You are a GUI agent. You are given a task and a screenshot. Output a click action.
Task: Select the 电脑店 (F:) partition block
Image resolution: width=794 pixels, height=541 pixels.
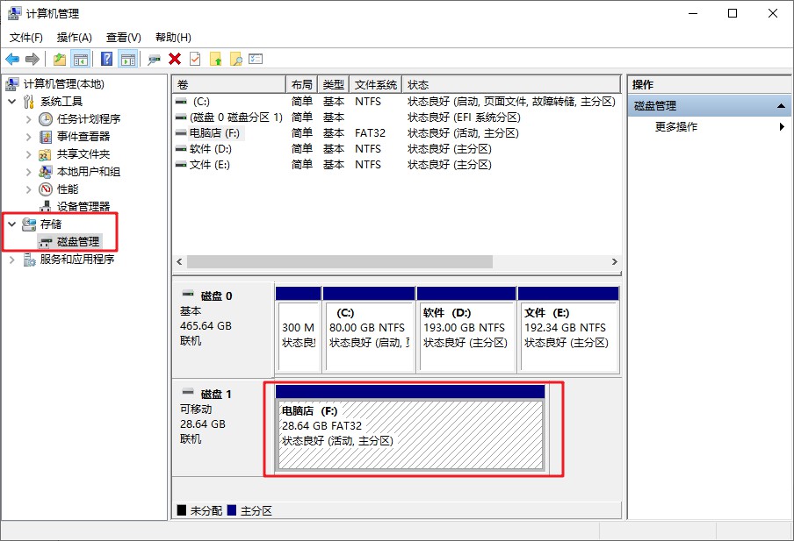click(x=409, y=435)
